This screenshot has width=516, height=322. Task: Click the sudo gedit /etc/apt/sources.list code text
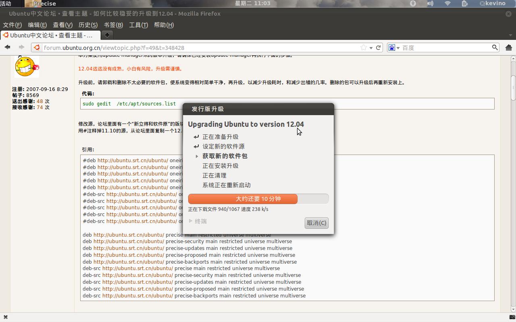click(x=129, y=104)
